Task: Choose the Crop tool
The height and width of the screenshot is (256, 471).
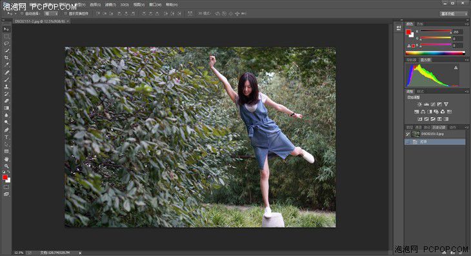Action: (6, 57)
